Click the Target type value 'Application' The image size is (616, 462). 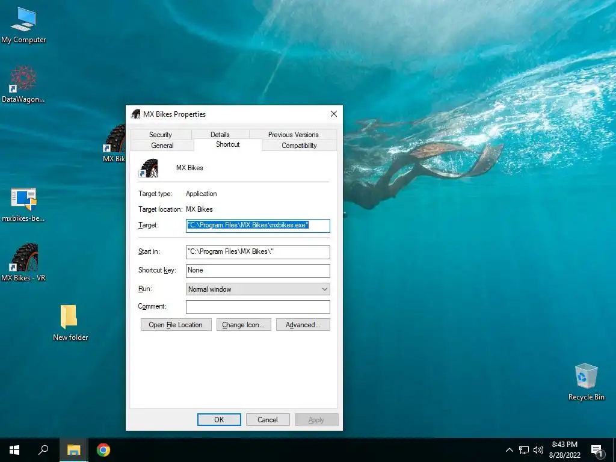tap(201, 194)
